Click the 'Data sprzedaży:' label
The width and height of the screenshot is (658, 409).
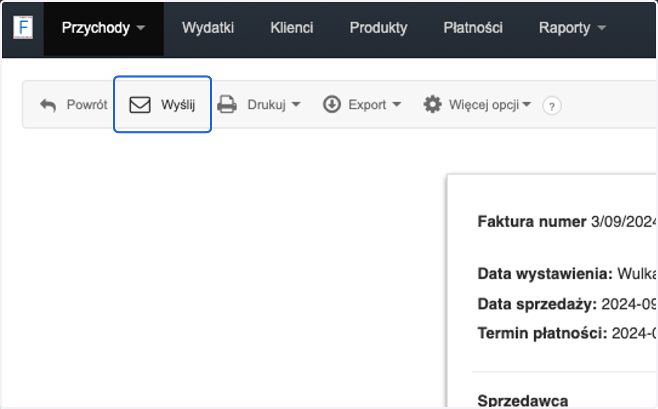tap(537, 304)
